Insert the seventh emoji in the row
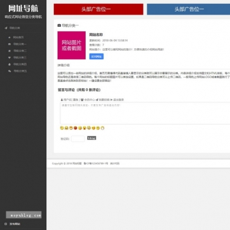This screenshot has width=230, height=230. click(89, 128)
